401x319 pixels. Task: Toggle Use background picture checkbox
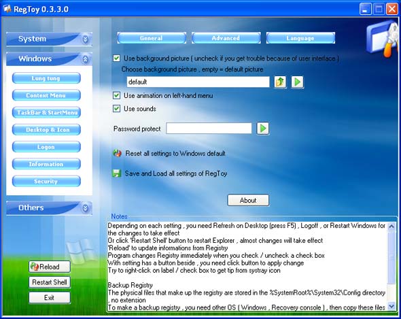(116, 58)
